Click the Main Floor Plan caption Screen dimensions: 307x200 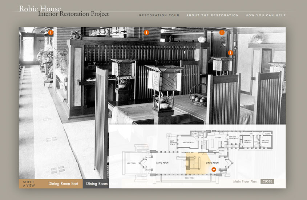[245, 181]
